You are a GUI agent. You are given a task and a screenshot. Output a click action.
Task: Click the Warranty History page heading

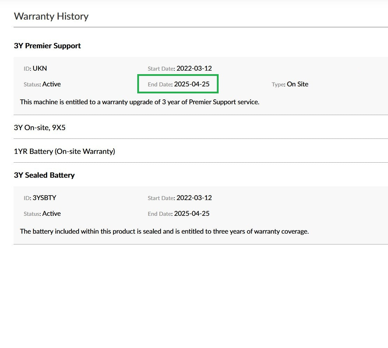(51, 16)
